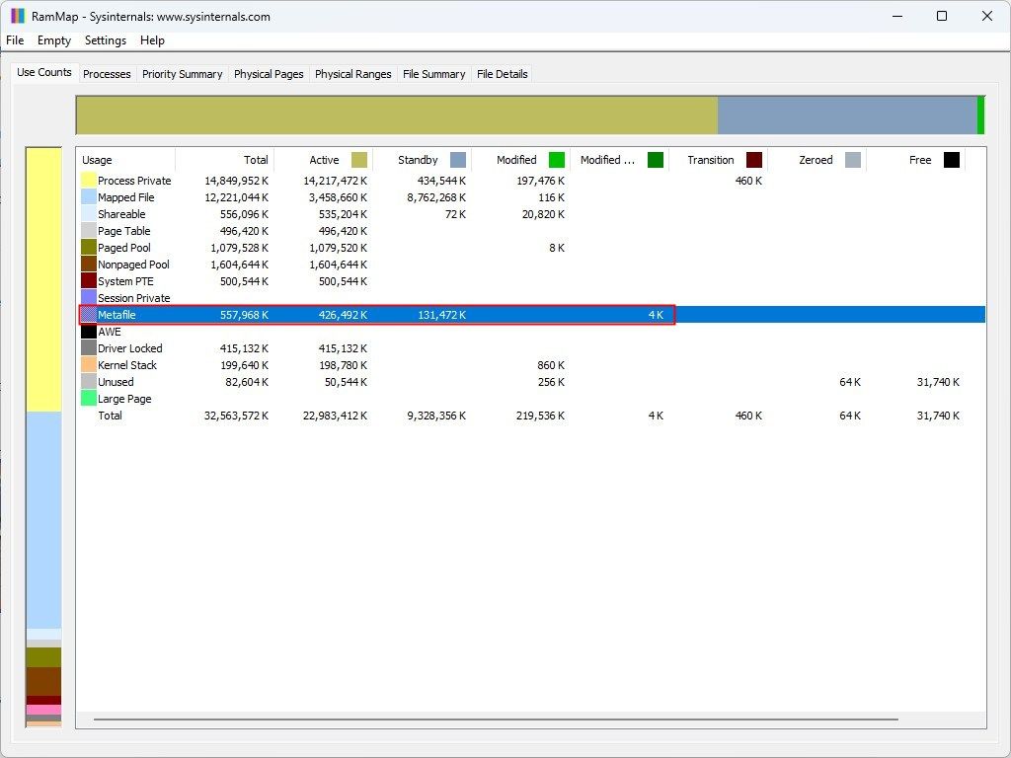The image size is (1011, 758).
Task: Click the Modified column green swatch
Action: coord(557,160)
